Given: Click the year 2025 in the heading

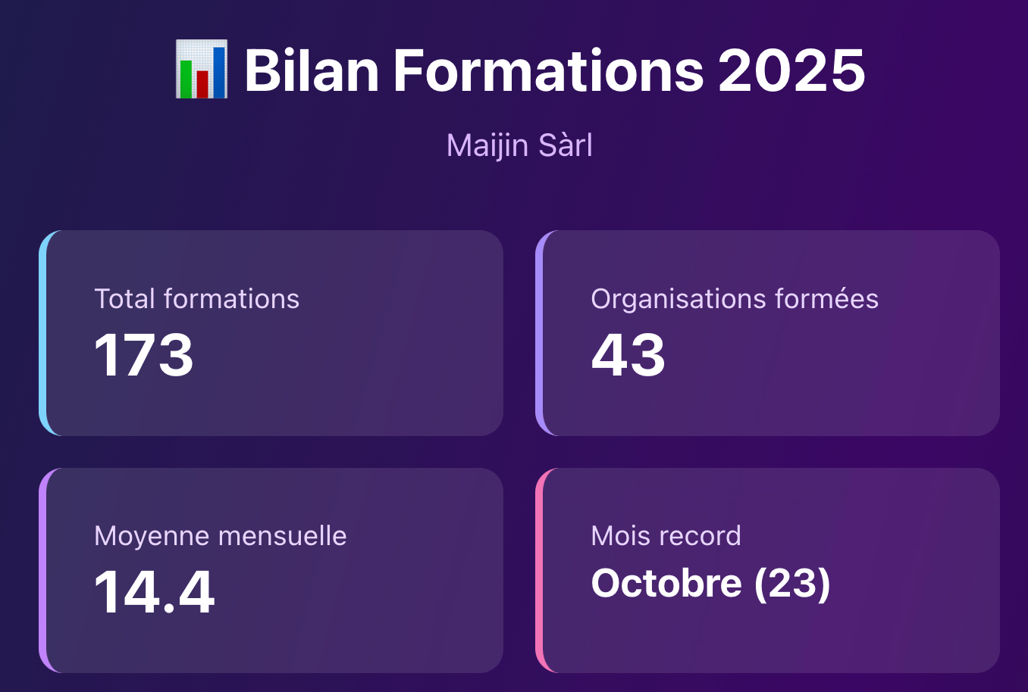Looking at the screenshot, I should click(791, 70).
